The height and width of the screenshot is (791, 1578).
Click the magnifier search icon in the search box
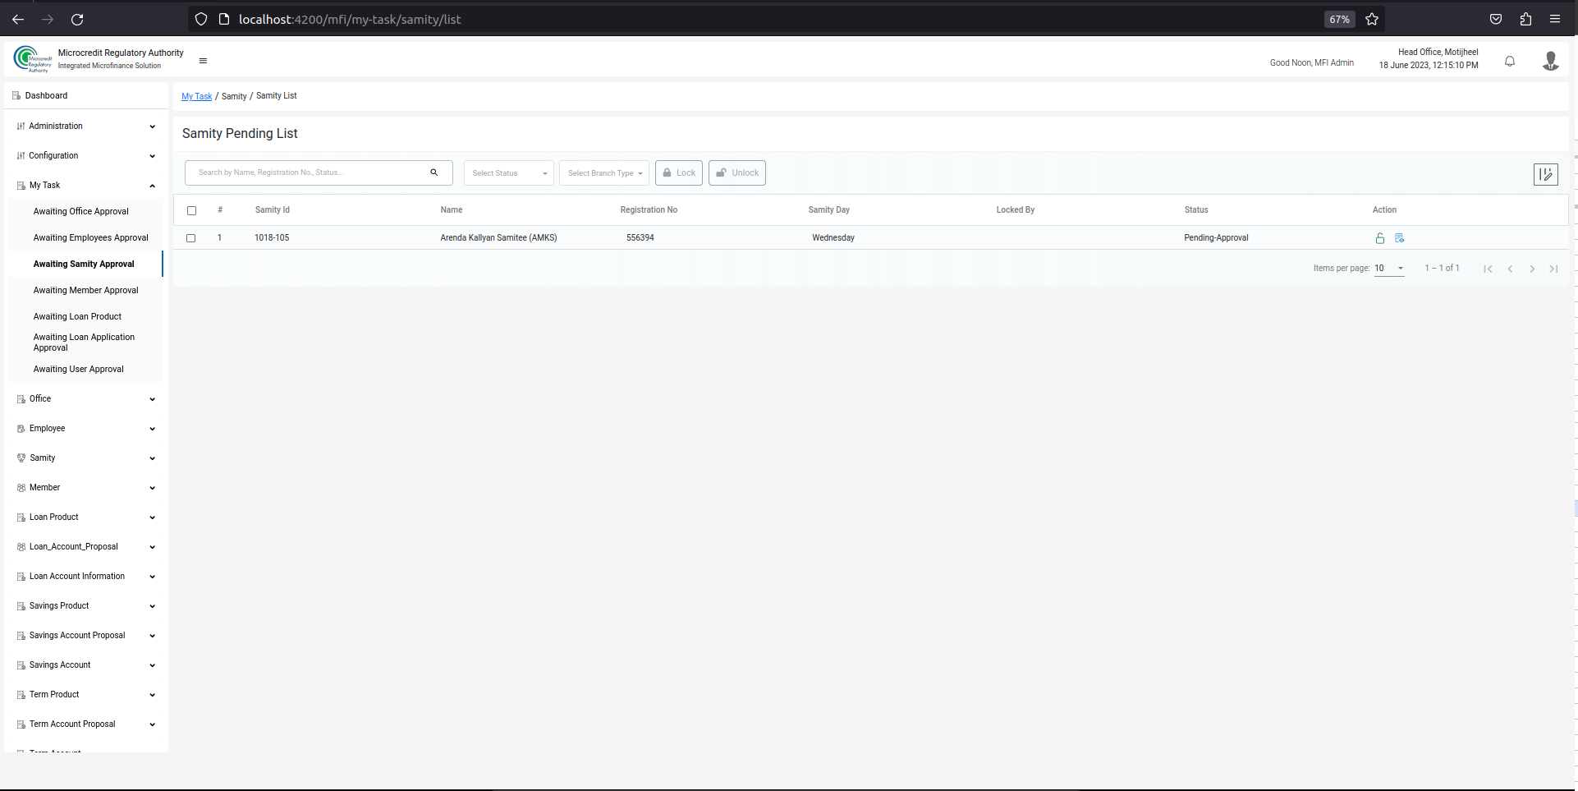click(x=434, y=172)
